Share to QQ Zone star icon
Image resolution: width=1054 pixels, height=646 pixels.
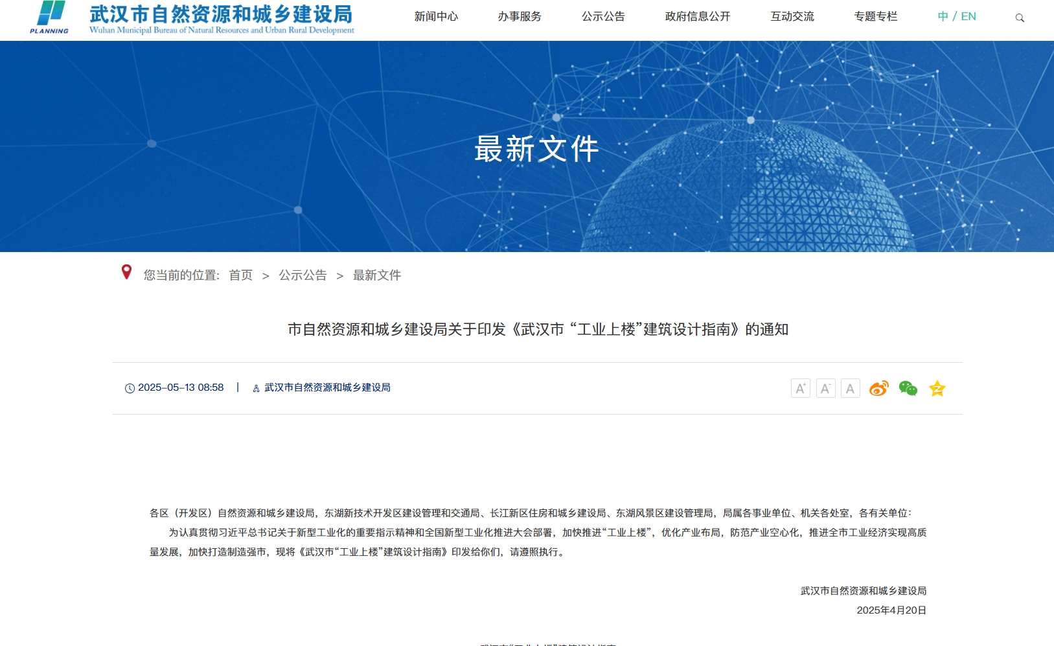point(937,388)
